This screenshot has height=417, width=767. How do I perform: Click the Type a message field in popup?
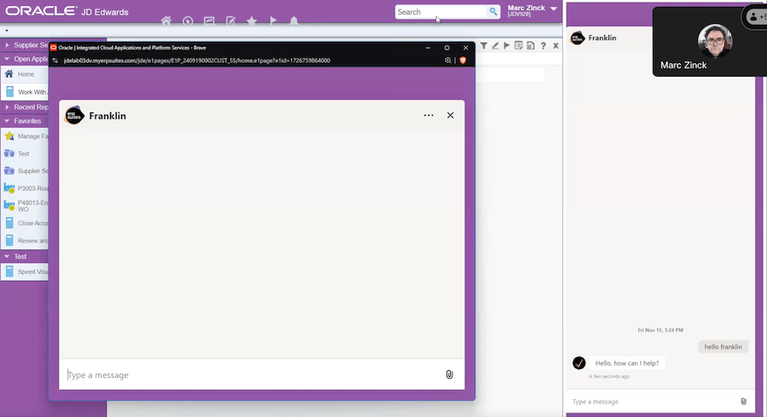252,374
